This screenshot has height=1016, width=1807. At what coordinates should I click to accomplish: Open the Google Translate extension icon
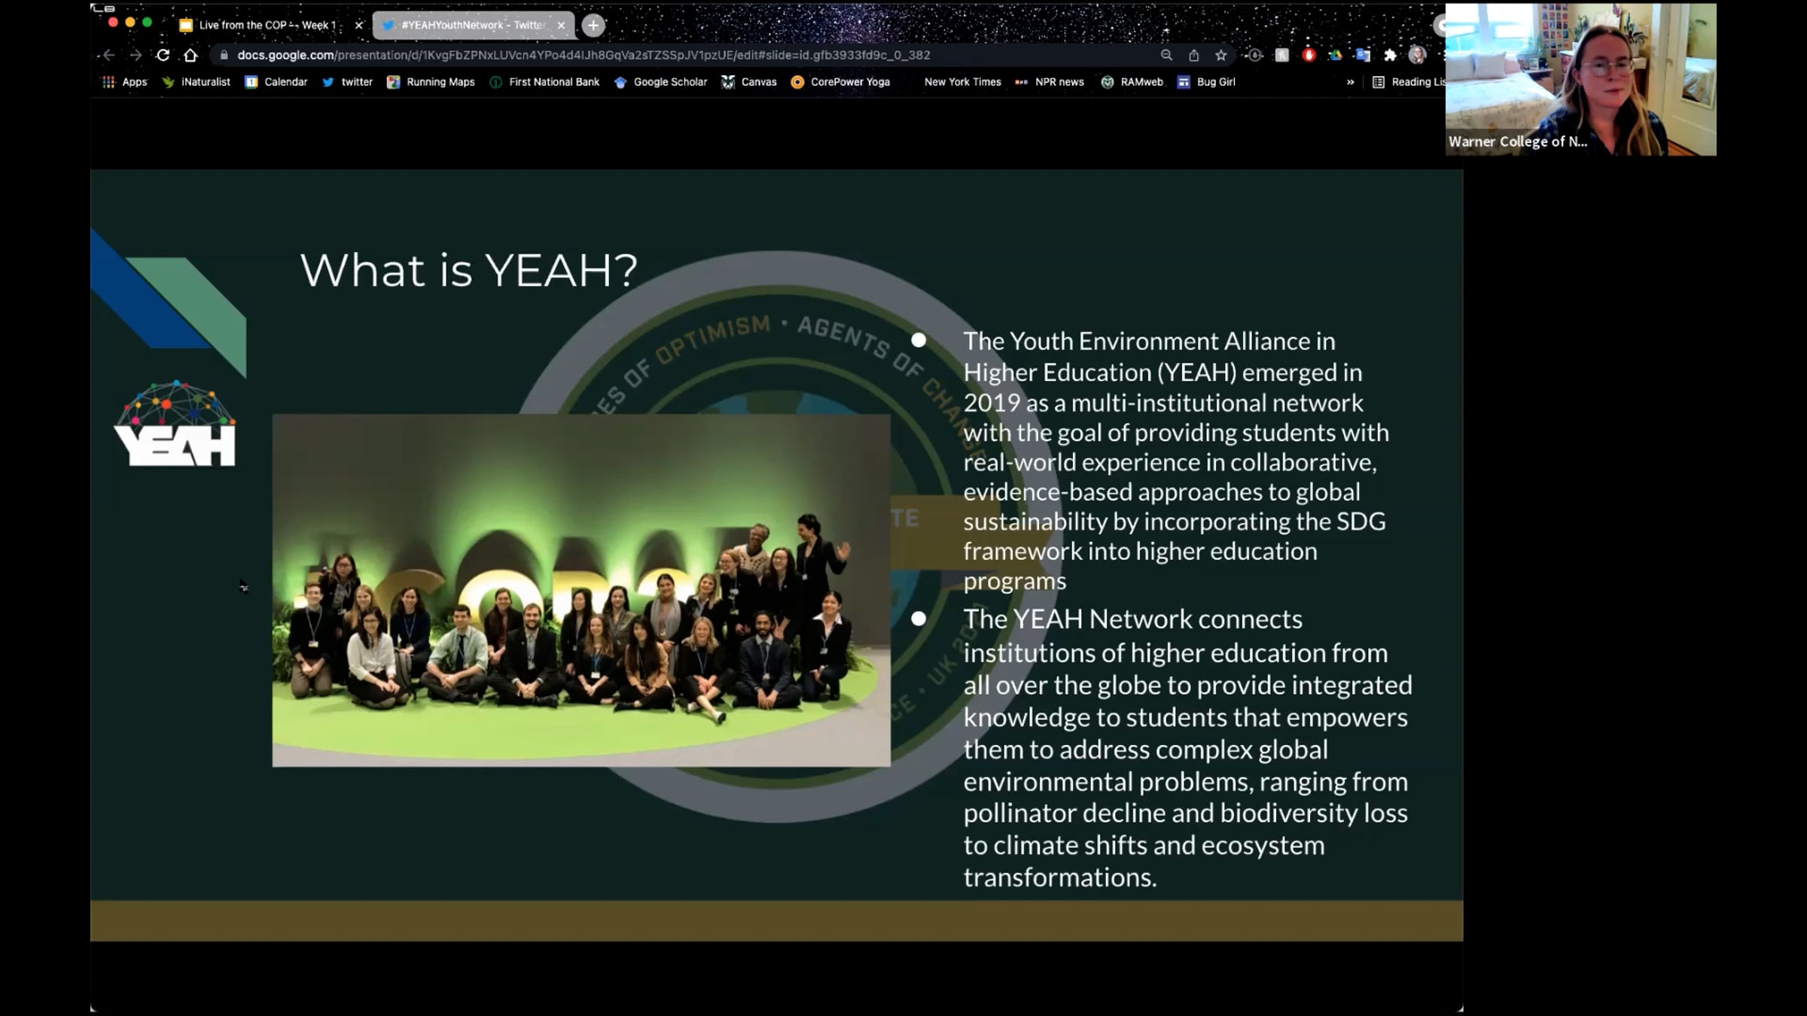(1362, 55)
